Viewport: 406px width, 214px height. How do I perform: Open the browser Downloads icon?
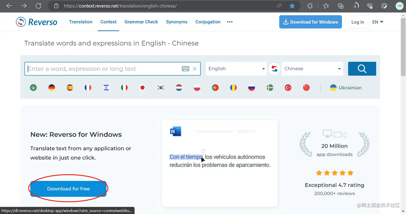point(356,6)
